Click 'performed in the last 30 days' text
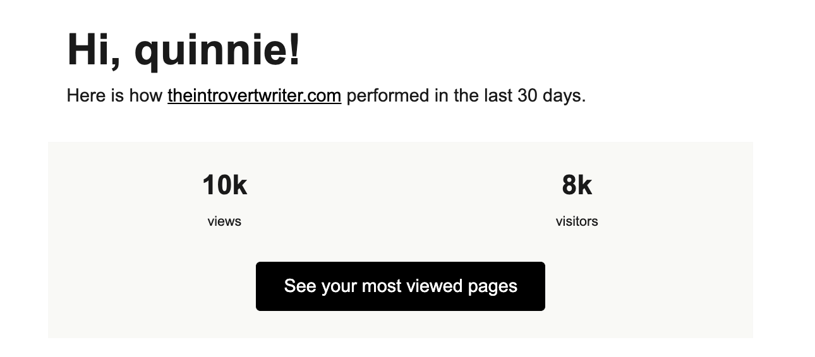The image size is (815, 357). tap(466, 96)
